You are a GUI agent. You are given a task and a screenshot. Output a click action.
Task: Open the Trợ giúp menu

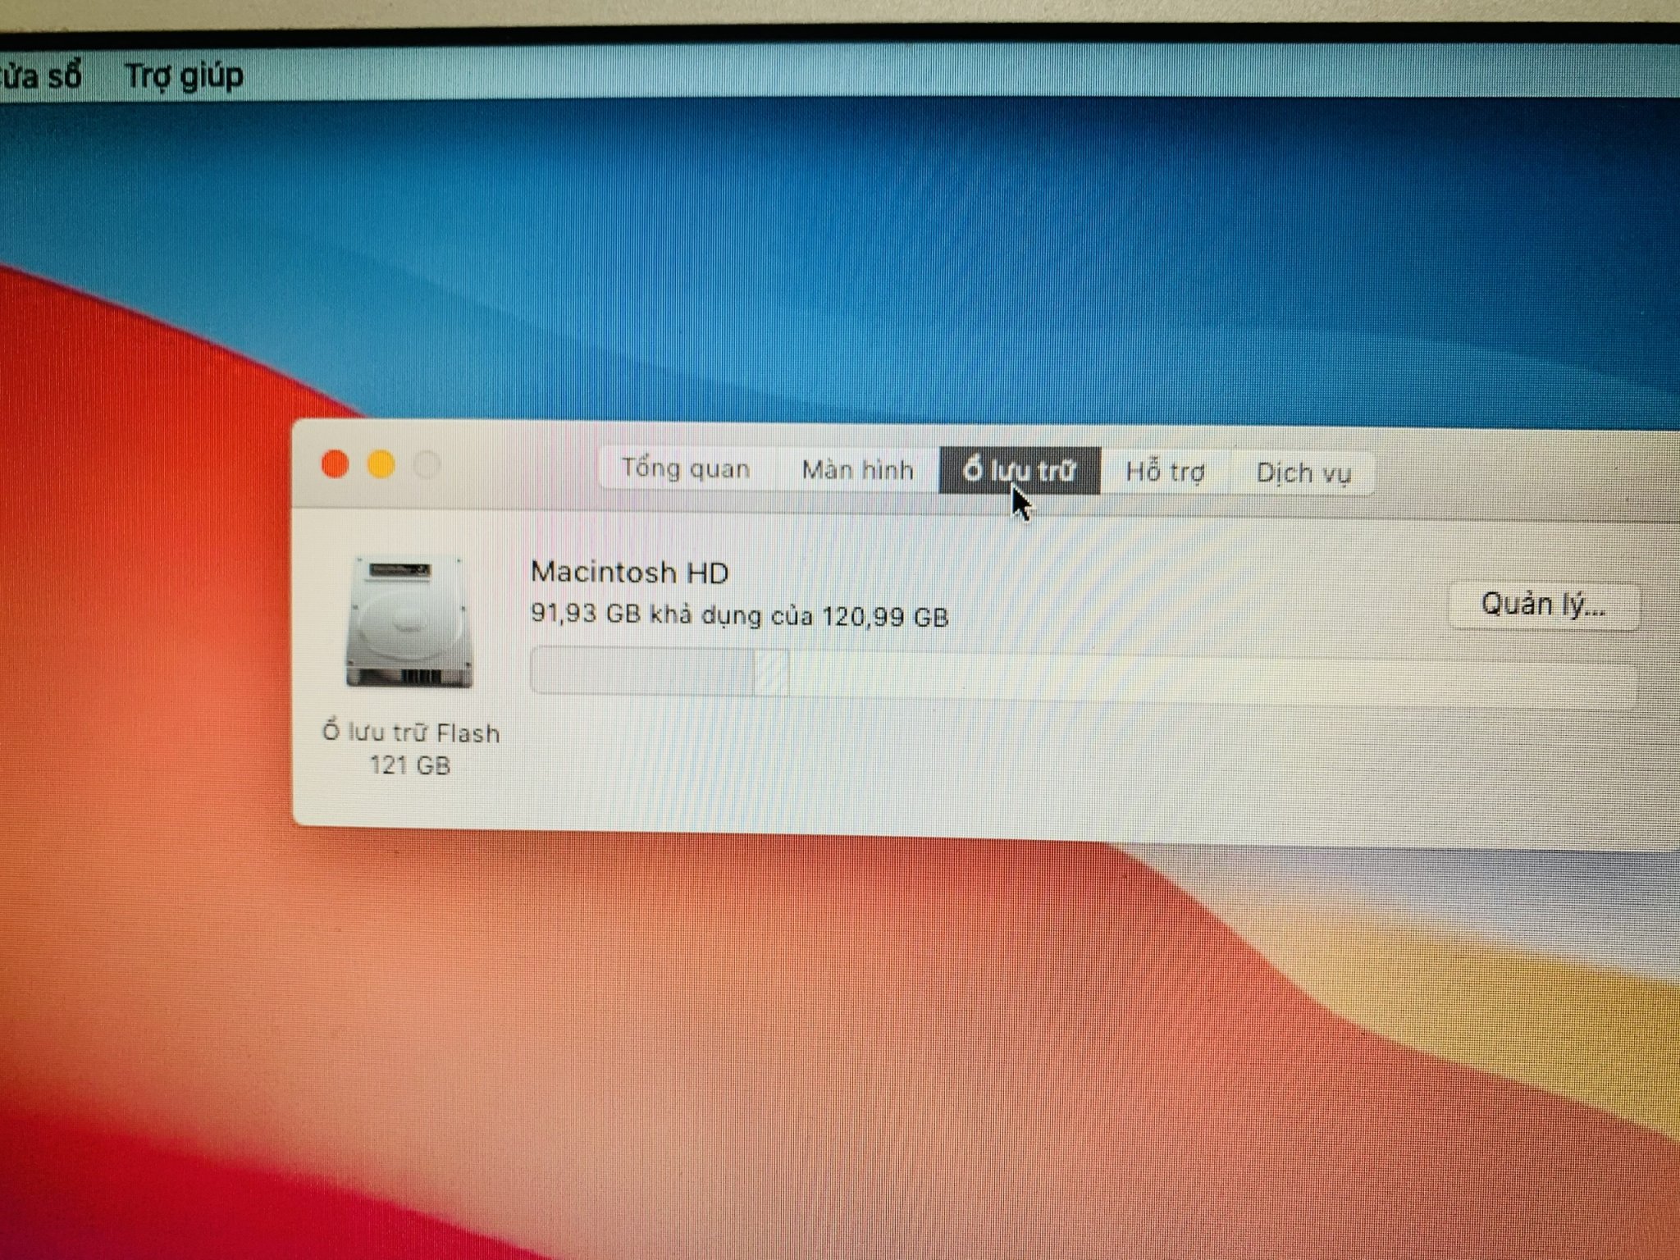tap(184, 76)
